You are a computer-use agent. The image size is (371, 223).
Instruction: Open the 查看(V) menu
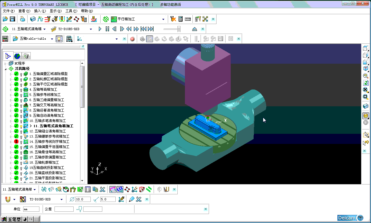[24, 11]
